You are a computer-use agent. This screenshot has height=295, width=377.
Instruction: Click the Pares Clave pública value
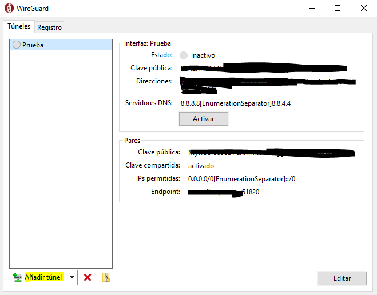(x=269, y=153)
